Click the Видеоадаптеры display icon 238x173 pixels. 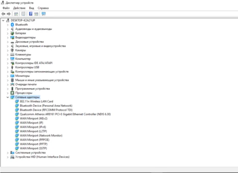(12, 37)
